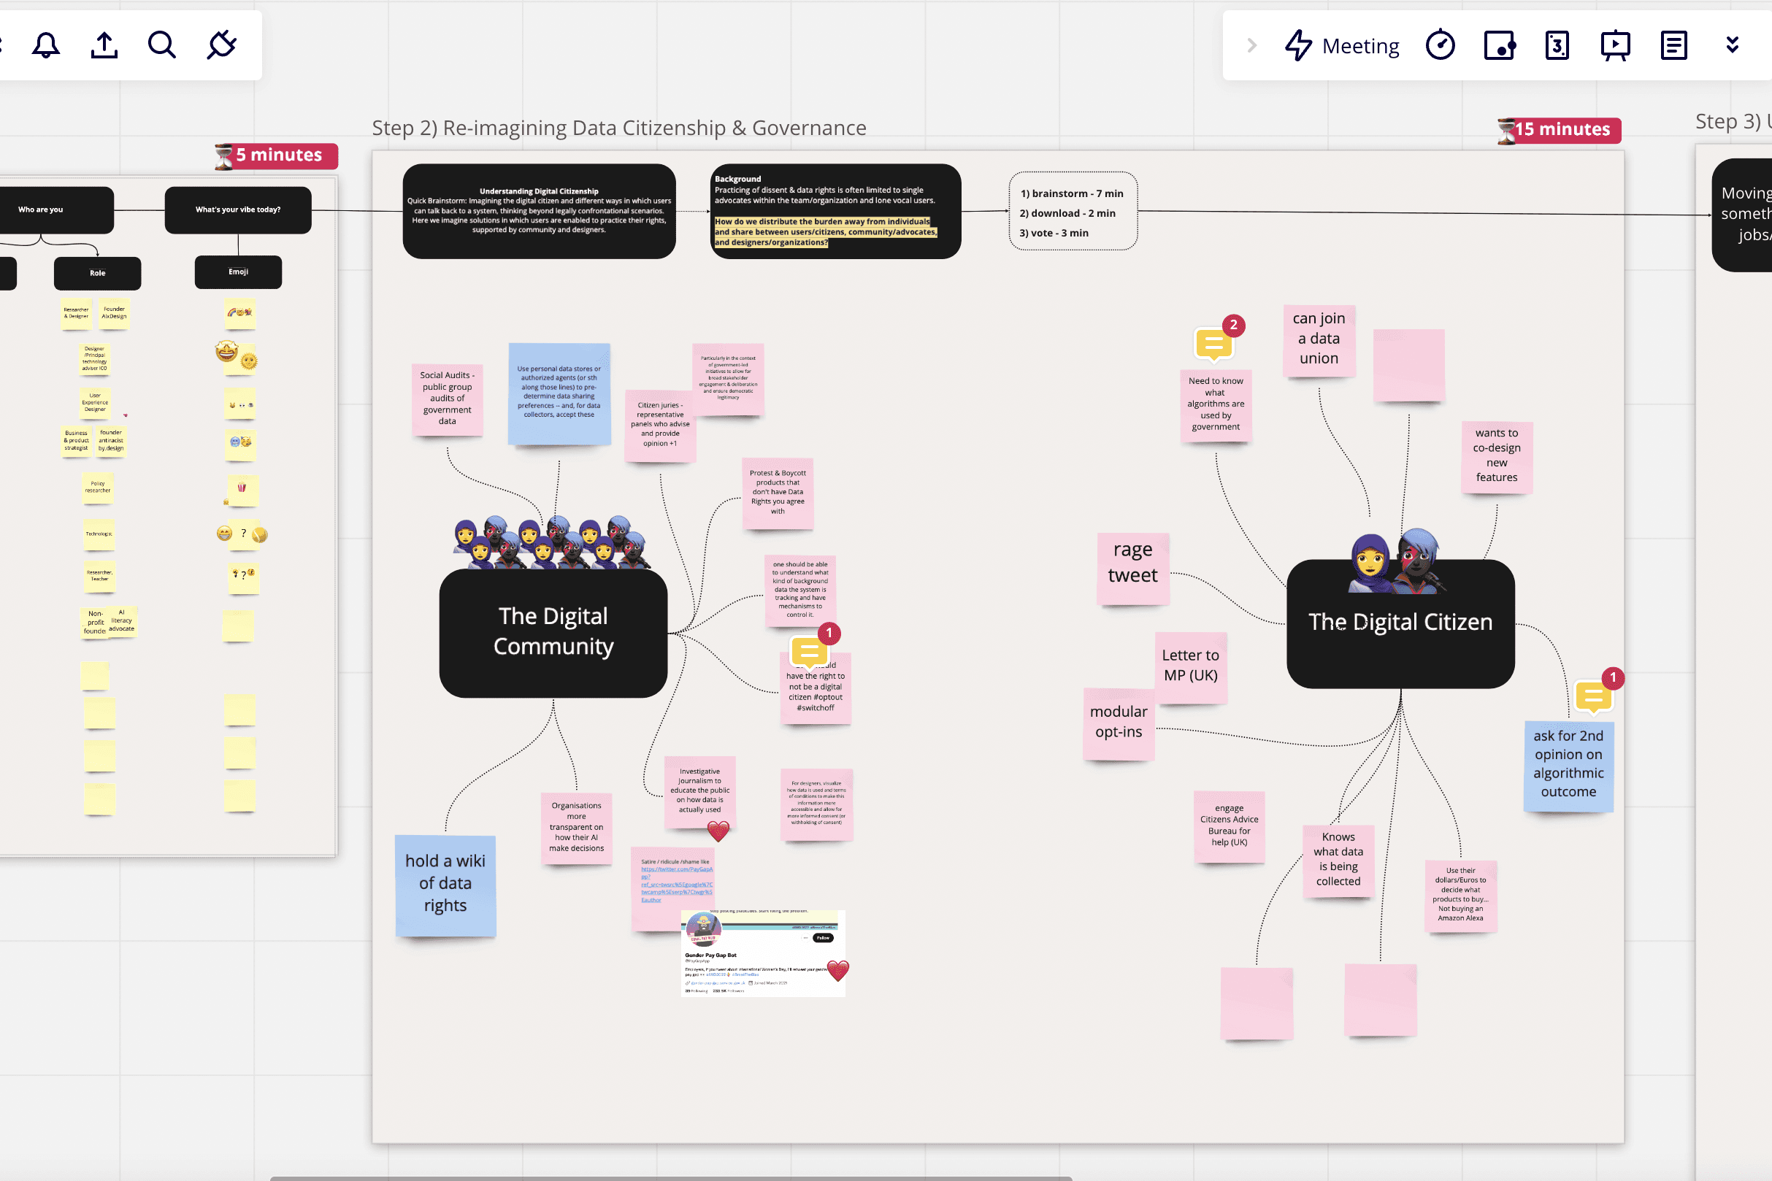Viewport: 1772px width, 1181px height.
Task: Start the timer tool
Action: 1440,46
